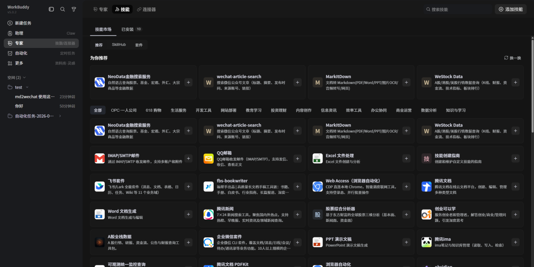Add the recommended NeoData金融搜索服务 skill
The width and height of the screenshot is (534, 267).
(x=188, y=82)
